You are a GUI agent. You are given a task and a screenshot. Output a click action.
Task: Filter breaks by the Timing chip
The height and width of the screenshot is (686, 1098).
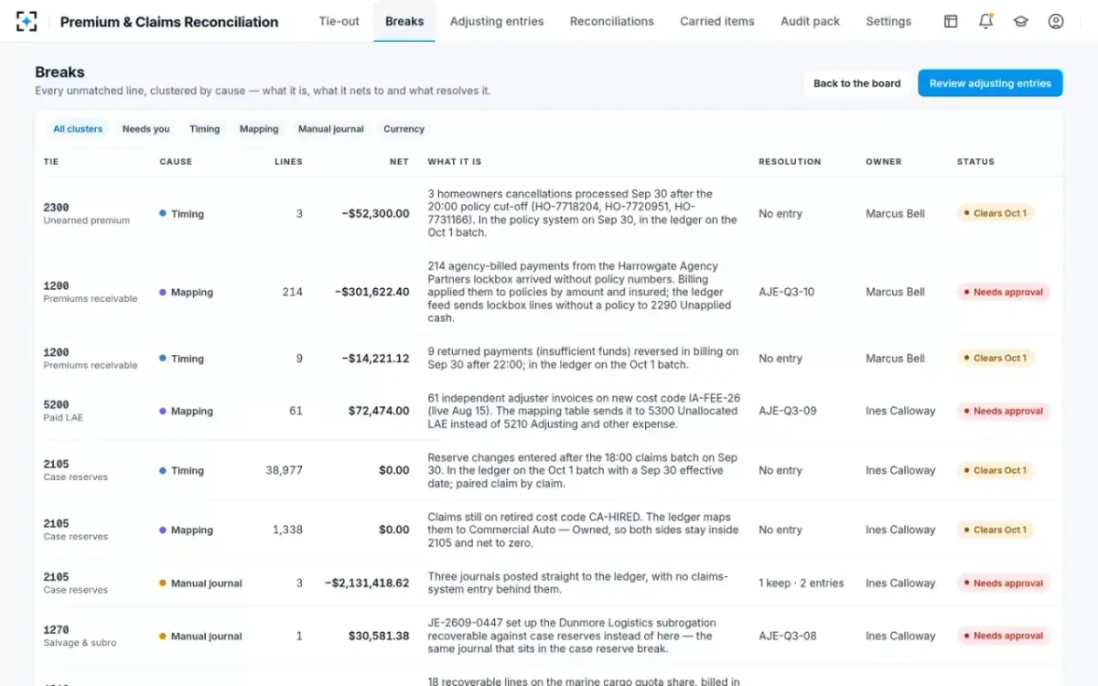(205, 129)
